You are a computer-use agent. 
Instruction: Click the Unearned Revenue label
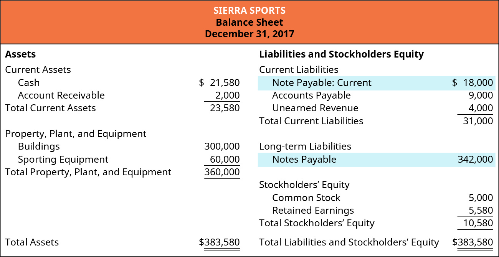(315, 108)
